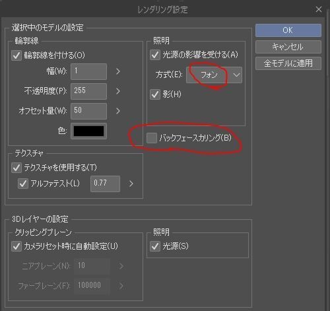Expand slider arrow next to オフセット量(W)
The width and height of the screenshot is (330, 311).
point(118,111)
